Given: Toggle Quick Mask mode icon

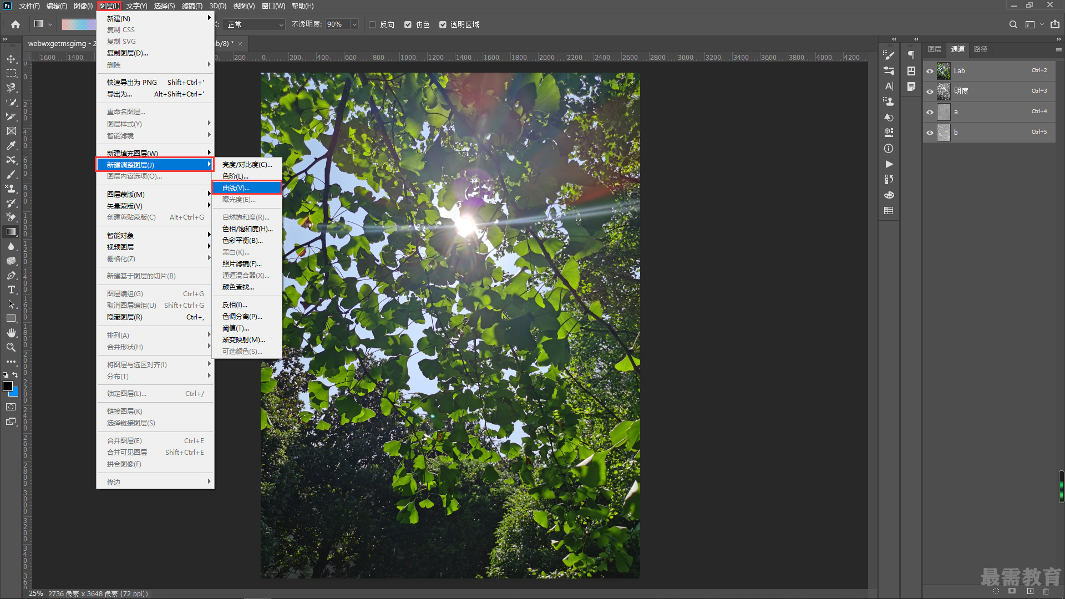Looking at the screenshot, I should (11, 407).
